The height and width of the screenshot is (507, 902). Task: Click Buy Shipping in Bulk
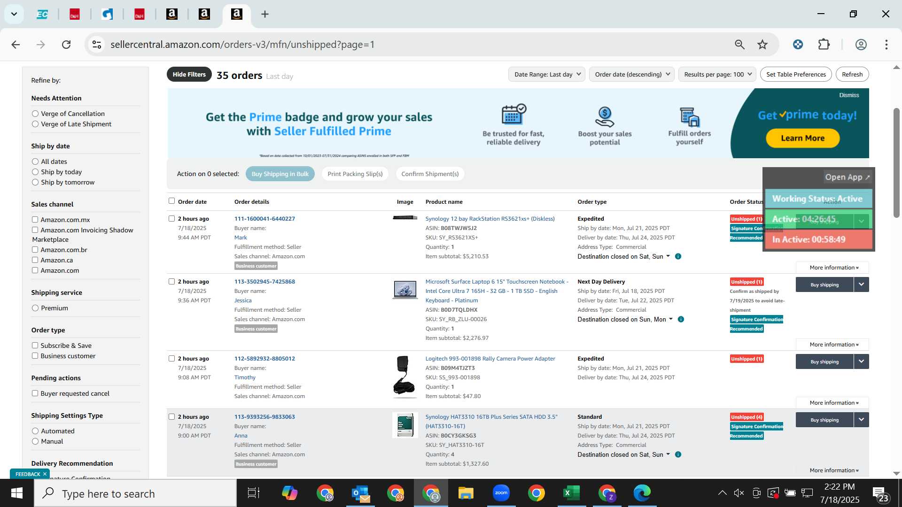(280, 174)
